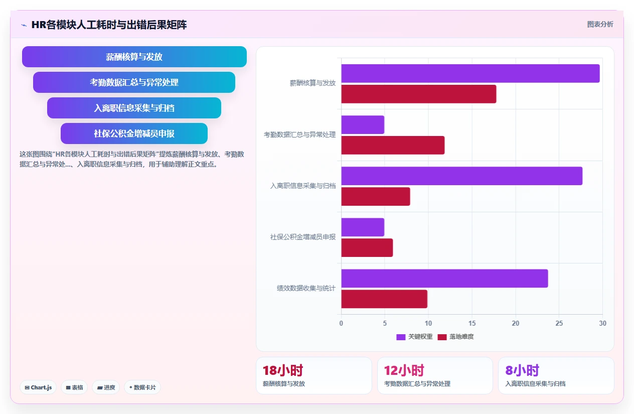The image size is (634, 414).
Task: Click purple bar for 入离职信息采集与归档
Action: click(462, 176)
